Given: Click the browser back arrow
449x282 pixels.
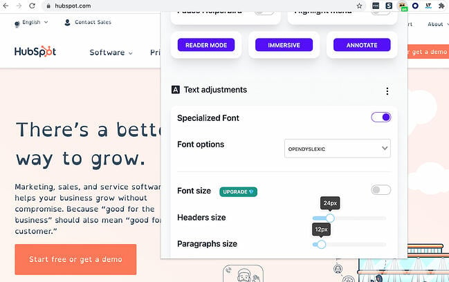Looking at the screenshot, I should 6,6.
